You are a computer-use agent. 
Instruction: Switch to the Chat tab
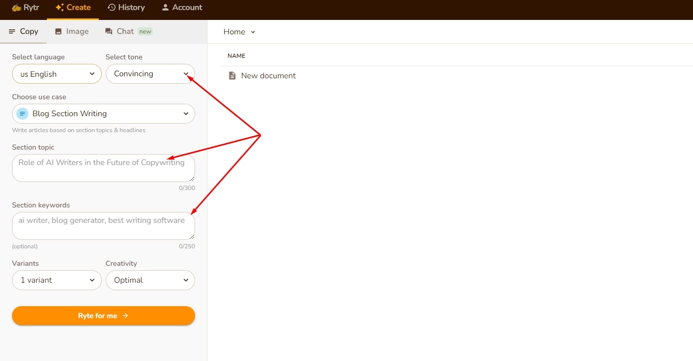pos(128,31)
